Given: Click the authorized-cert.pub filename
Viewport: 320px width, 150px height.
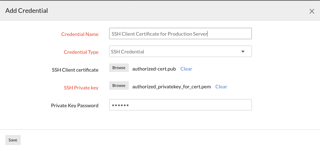Looking at the screenshot, I should (x=154, y=69).
